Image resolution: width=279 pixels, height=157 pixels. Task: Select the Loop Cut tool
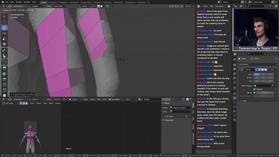coord(4,85)
